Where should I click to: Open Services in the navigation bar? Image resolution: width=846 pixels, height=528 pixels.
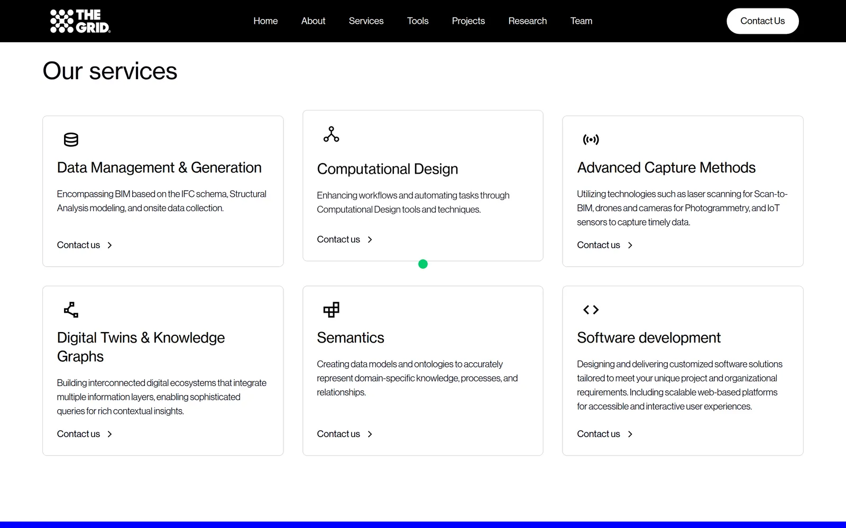click(x=366, y=21)
